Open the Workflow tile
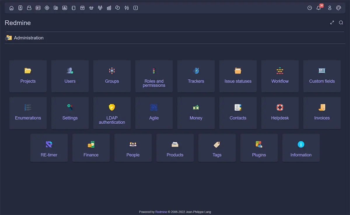This screenshot has width=350, height=215. 280,76
